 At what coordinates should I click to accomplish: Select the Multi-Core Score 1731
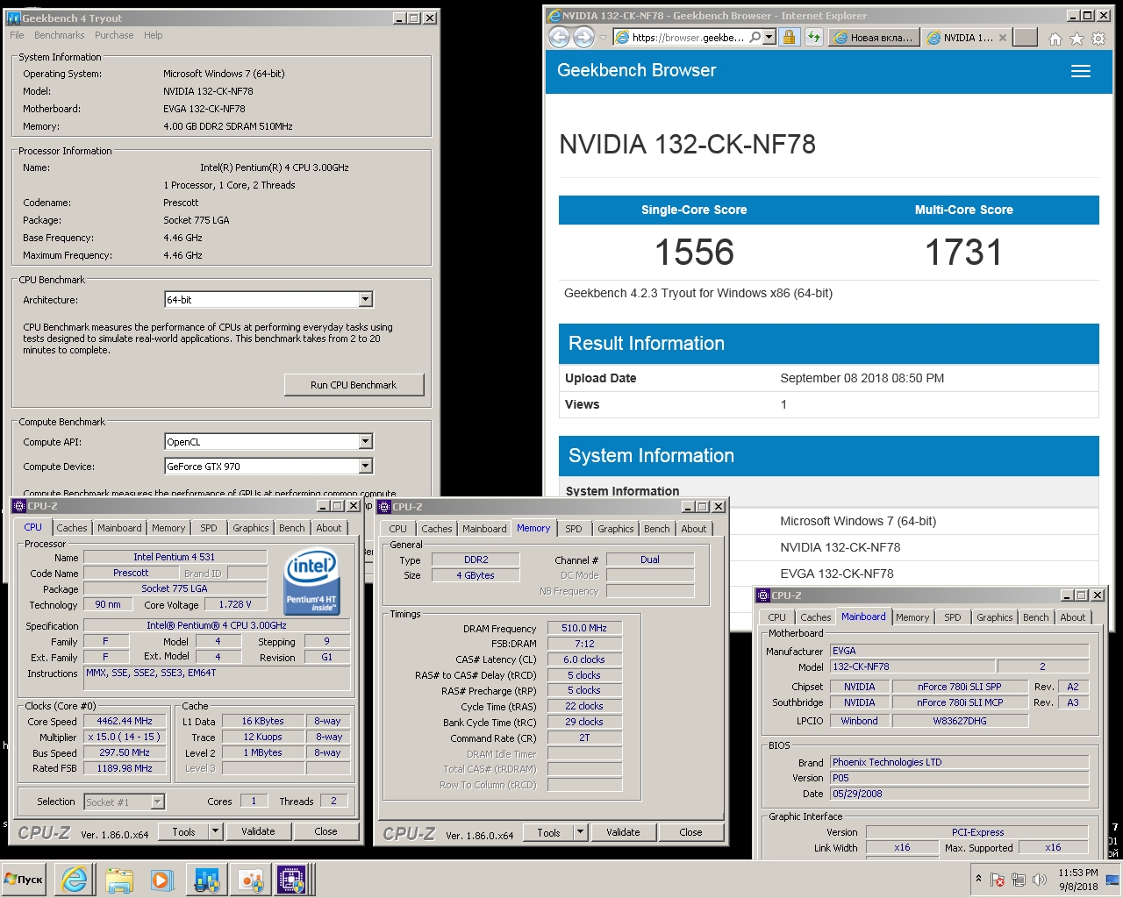coord(963,253)
